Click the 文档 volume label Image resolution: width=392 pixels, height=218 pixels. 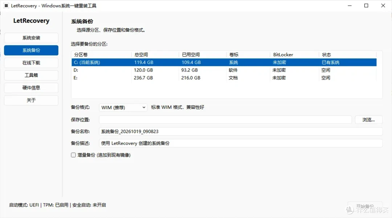(x=233, y=78)
